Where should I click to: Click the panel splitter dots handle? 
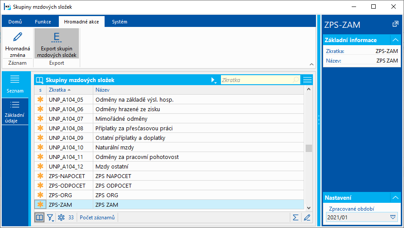pos(319,120)
